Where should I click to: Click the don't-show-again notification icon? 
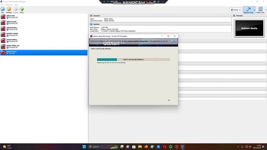175,41
